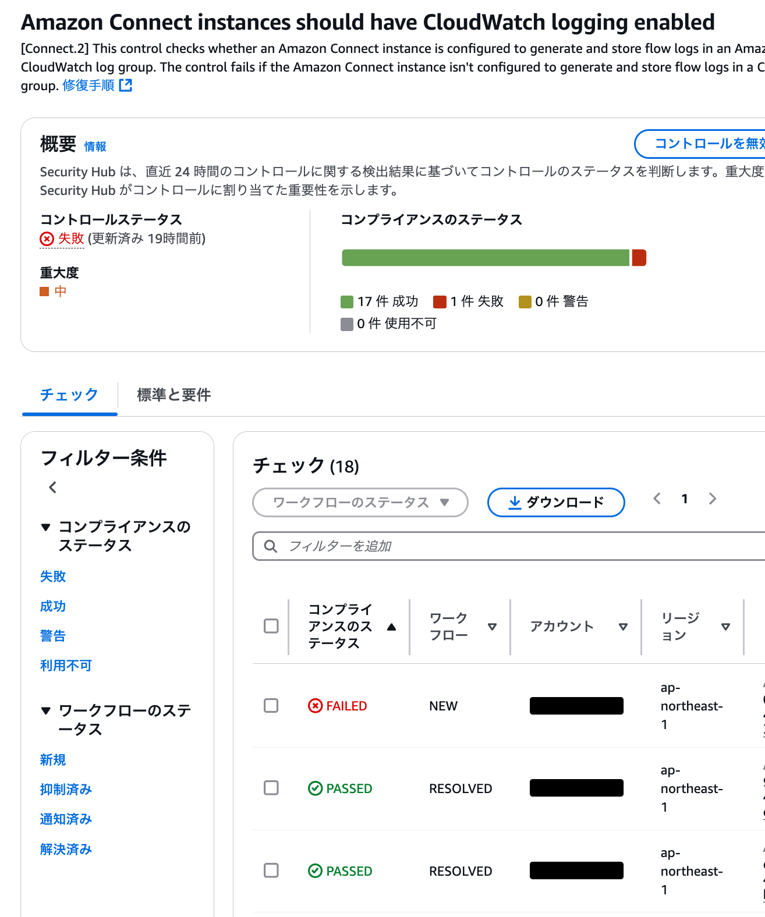This screenshot has width=765, height=917.
Task: Switch to the チェック tab
Action: 69,394
